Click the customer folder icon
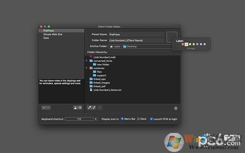Viewport: 245px width, 153px height. 91,68
